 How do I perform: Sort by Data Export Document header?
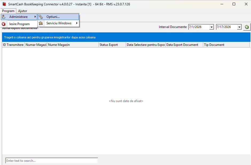(x=184, y=45)
